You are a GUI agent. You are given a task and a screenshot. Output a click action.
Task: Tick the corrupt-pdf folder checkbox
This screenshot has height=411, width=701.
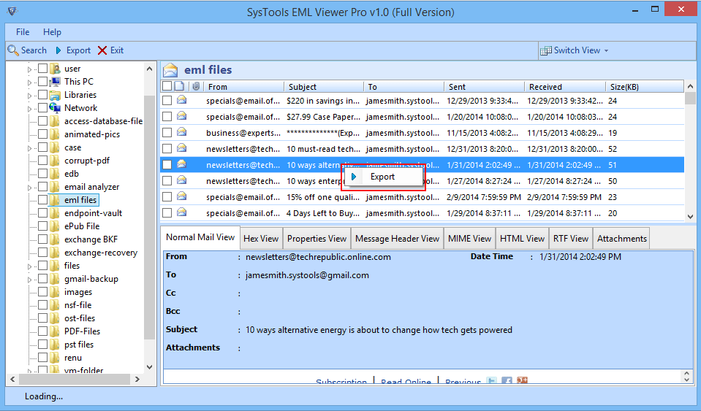coord(42,160)
